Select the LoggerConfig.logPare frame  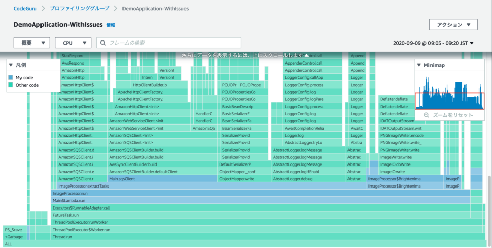tap(313, 99)
